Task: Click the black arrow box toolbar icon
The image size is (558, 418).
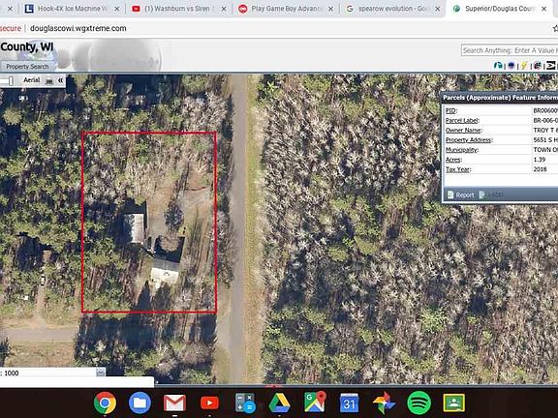Action: (551, 66)
